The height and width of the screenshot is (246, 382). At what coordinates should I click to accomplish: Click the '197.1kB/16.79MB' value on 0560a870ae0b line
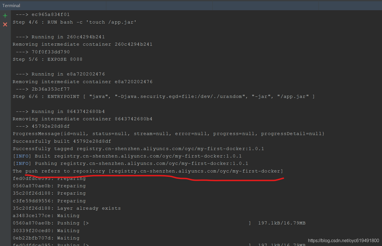(282, 223)
